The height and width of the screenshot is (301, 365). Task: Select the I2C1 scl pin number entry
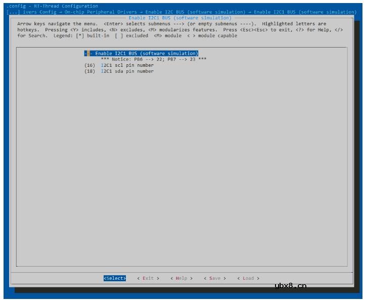(127, 65)
